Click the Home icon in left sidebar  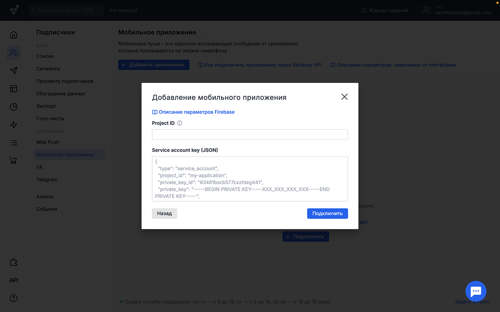[14, 35]
